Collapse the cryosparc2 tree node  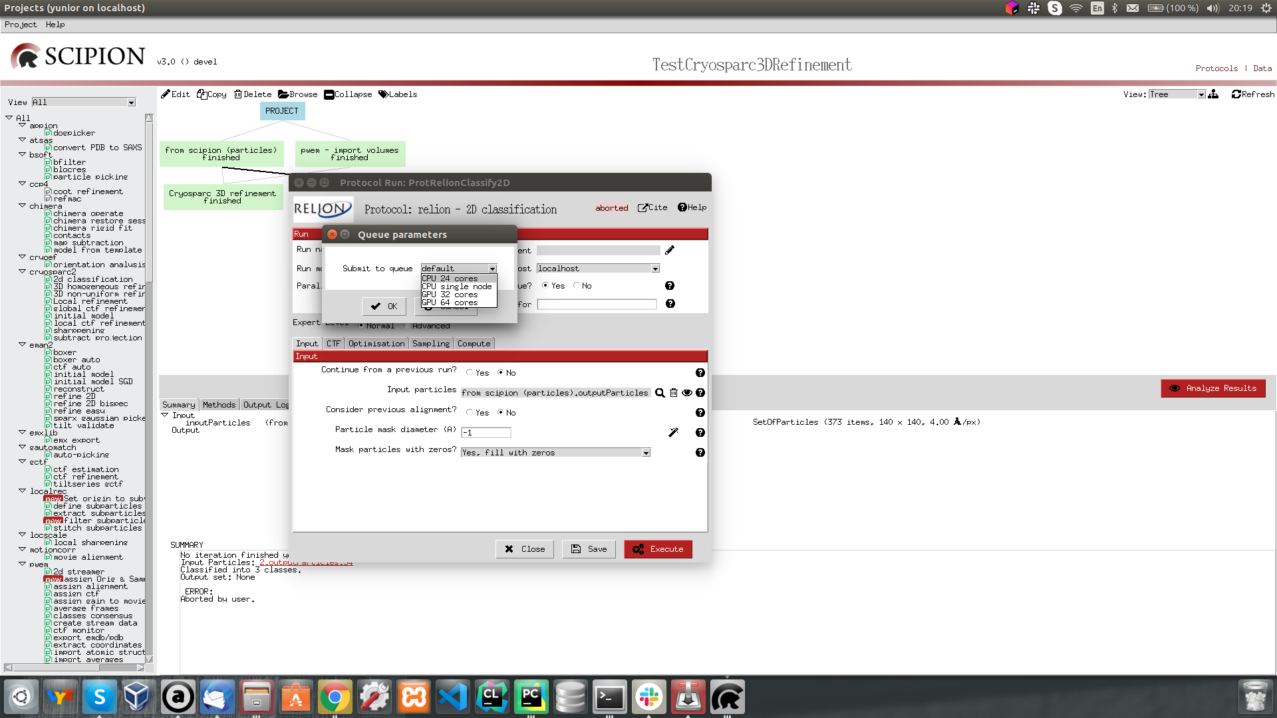click(x=22, y=271)
